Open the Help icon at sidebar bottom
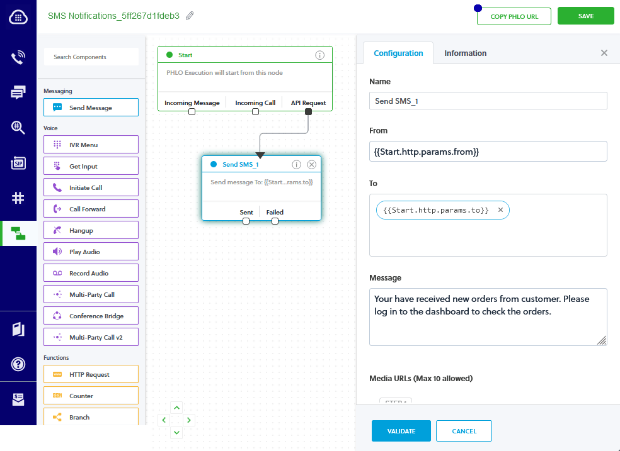 tap(18, 364)
